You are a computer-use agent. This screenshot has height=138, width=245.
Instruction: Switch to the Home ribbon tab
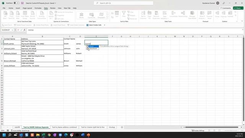(11, 8)
